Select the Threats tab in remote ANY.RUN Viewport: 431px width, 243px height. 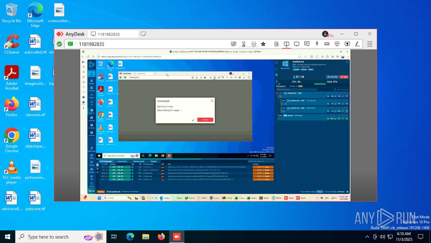click(x=155, y=161)
